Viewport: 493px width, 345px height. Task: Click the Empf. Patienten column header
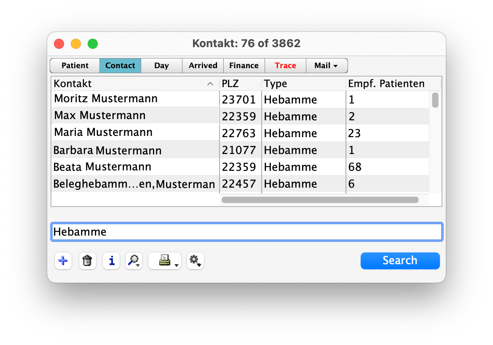click(x=386, y=84)
